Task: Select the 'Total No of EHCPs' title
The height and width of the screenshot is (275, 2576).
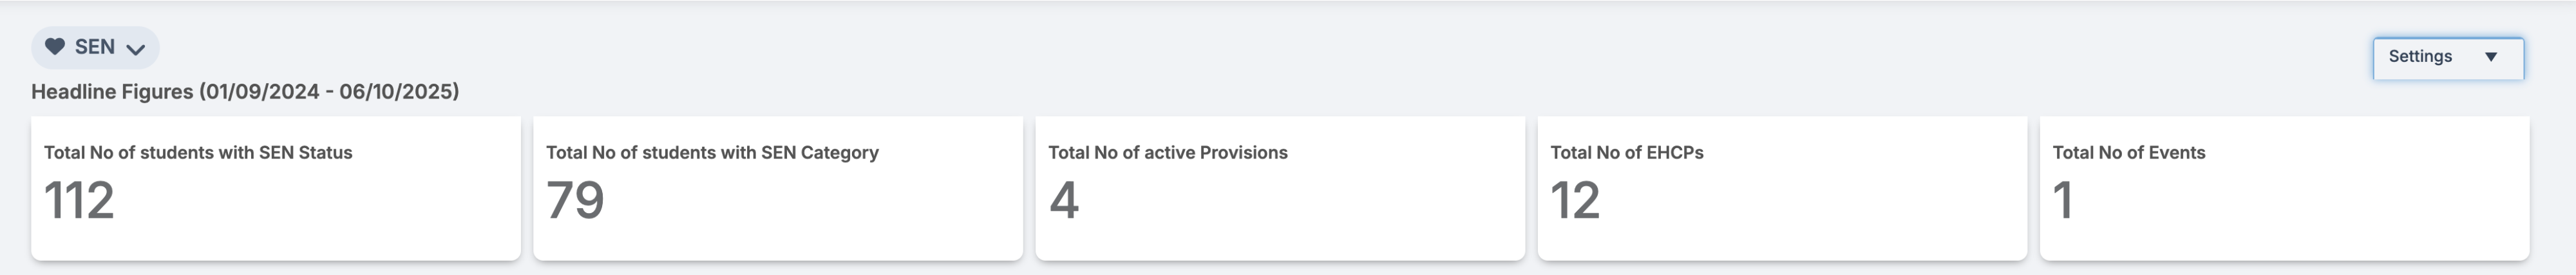Action: [1626, 153]
